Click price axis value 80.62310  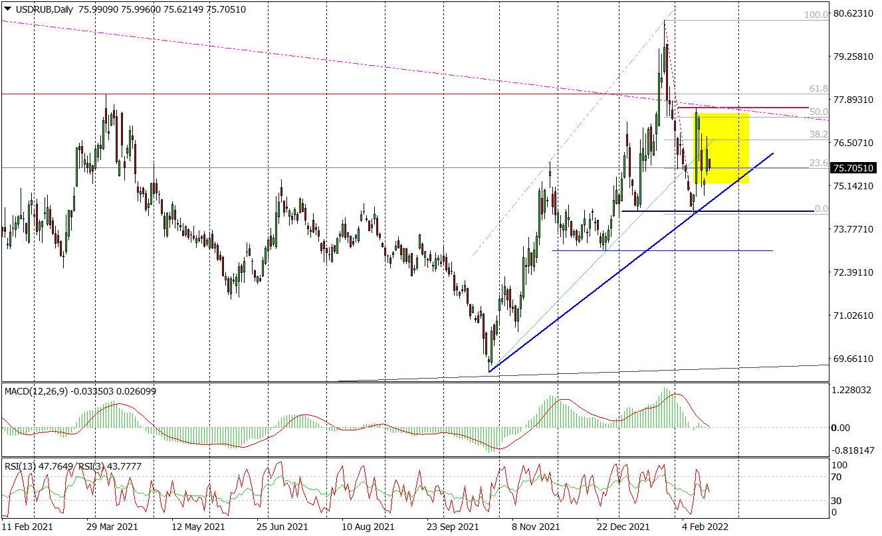click(x=853, y=14)
